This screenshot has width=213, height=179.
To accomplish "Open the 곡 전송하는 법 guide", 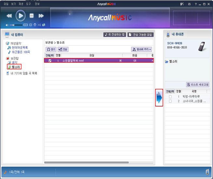I will 115,34.
